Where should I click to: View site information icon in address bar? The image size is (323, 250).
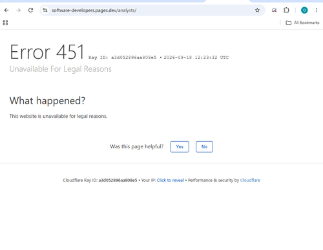click(x=45, y=10)
